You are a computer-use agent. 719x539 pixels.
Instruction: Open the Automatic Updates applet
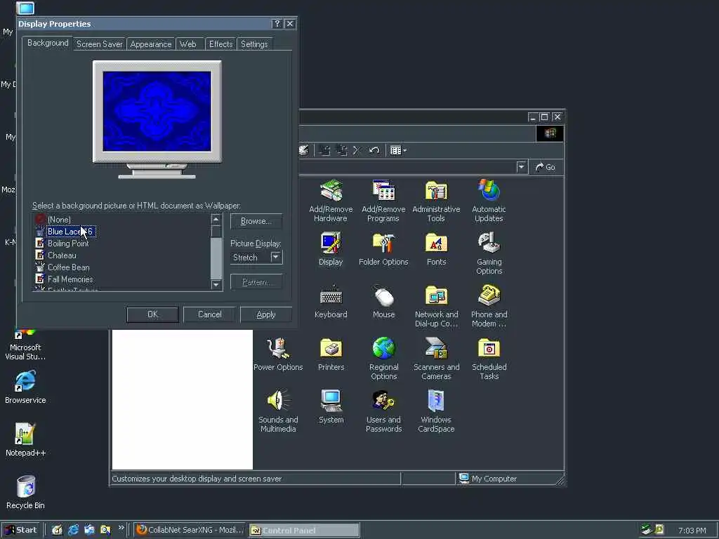pyautogui.click(x=489, y=201)
